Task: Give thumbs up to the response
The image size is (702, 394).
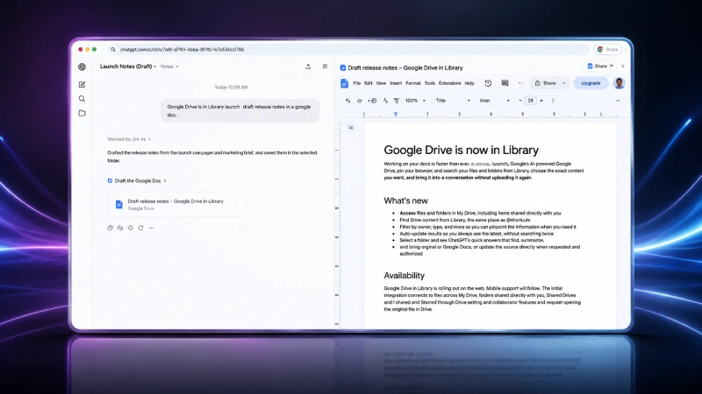Action: (120, 228)
